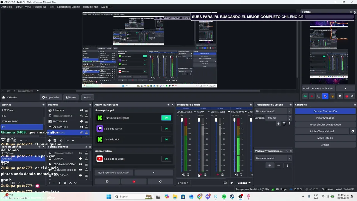
Task: Open the audio mixer Options dropdown
Action: (x=244, y=183)
